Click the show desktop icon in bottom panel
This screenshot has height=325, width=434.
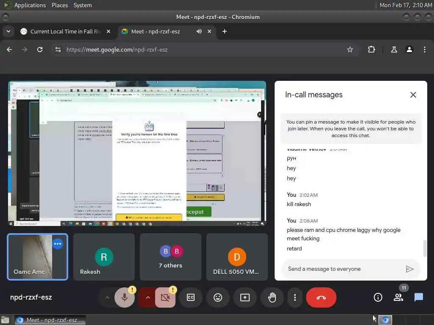click(x=5, y=320)
